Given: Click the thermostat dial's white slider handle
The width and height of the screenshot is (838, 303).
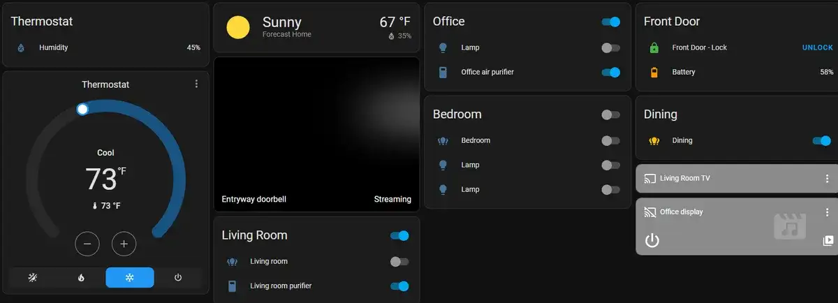Looking at the screenshot, I should pyautogui.click(x=82, y=109).
